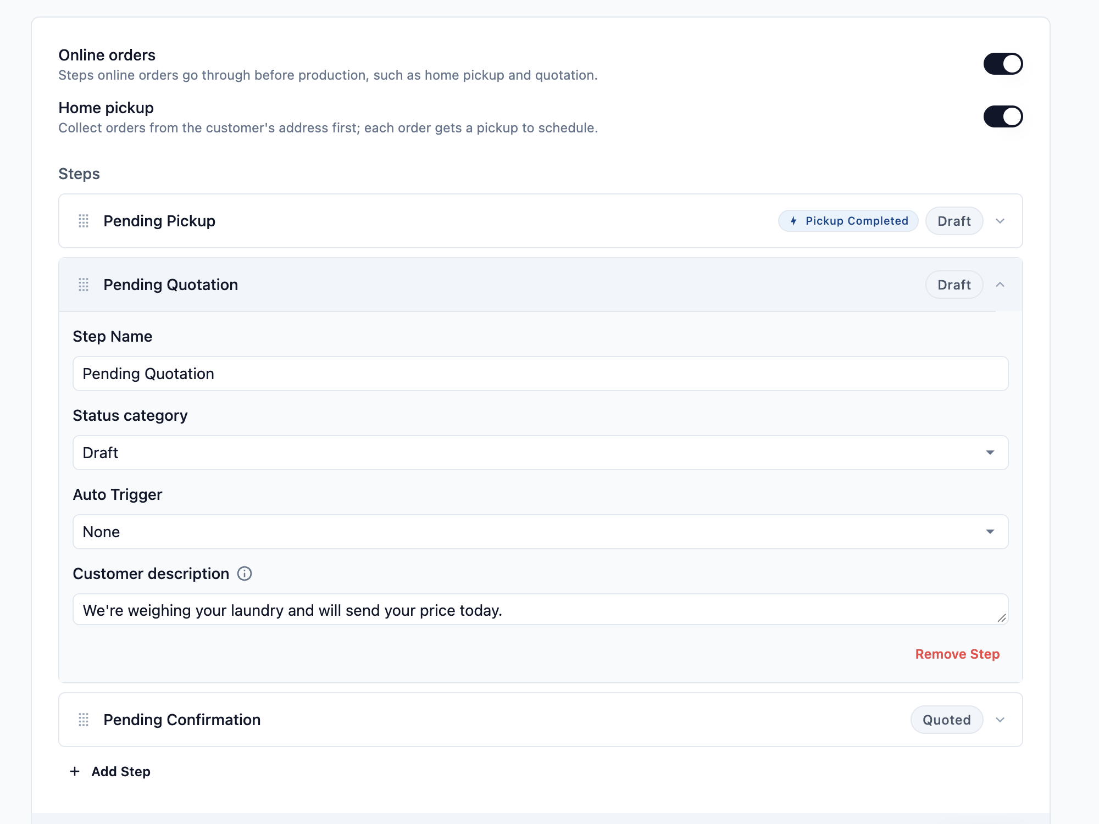
Task: Click the Pending Confirmation step title
Action: coord(182,720)
